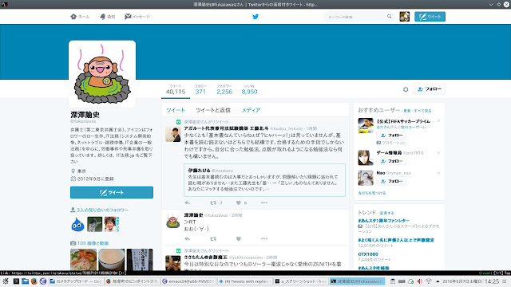
Task: Open the notifications bell (通知)
Action: [x=108, y=17]
